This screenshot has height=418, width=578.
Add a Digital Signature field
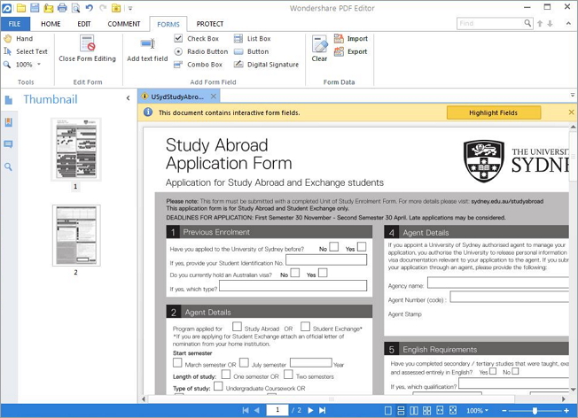pos(266,65)
